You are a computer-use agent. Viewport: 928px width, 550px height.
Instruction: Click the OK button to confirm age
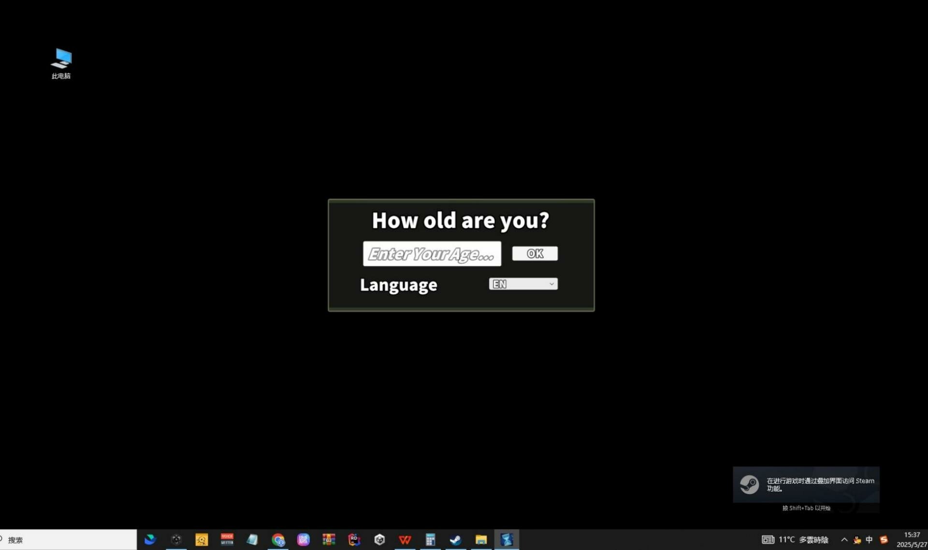click(x=535, y=253)
